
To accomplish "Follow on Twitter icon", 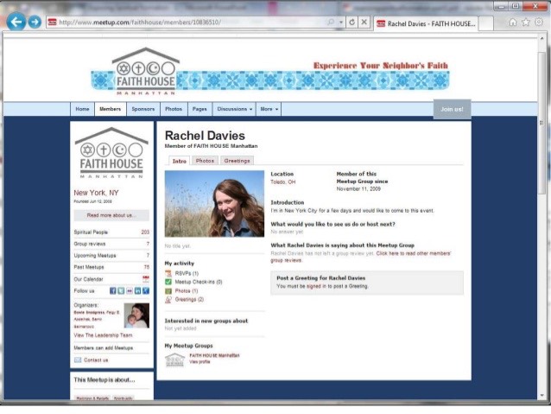I will pos(121,290).
